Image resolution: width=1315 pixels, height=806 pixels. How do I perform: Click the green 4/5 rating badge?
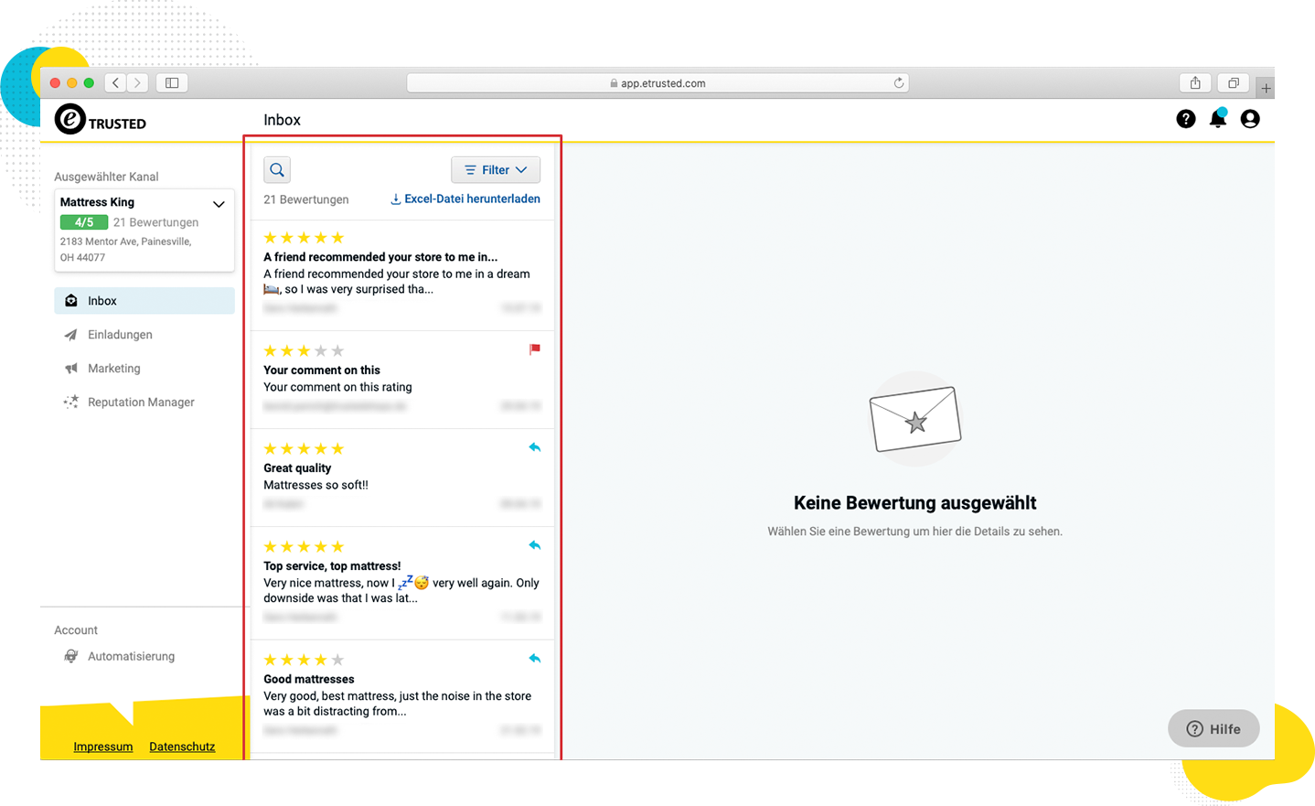[x=83, y=221]
